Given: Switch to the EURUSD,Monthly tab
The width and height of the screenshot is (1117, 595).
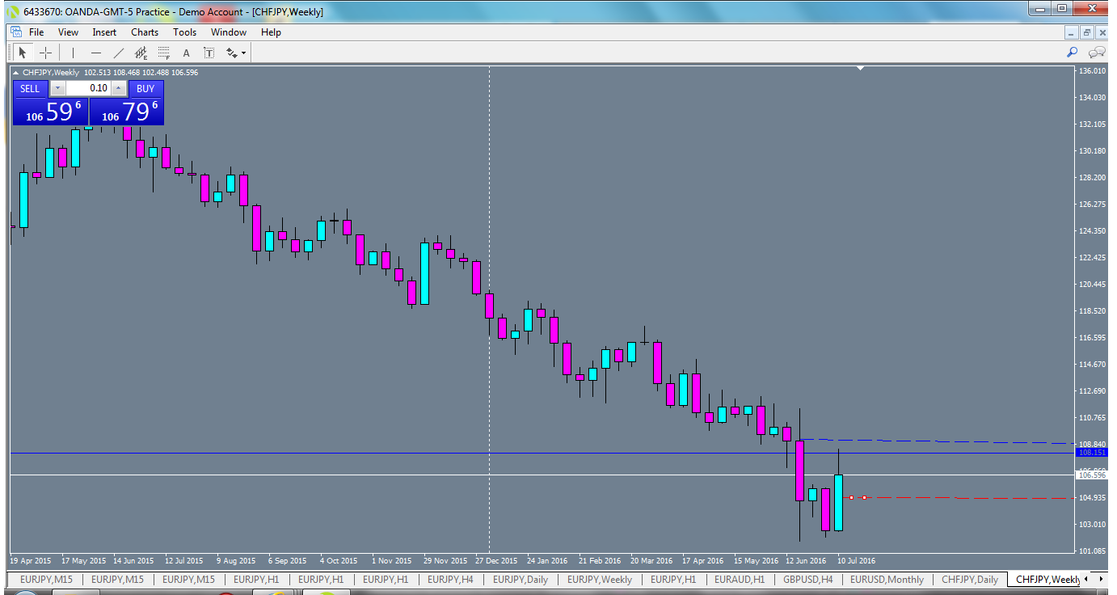Looking at the screenshot, I should coord(887,579).
